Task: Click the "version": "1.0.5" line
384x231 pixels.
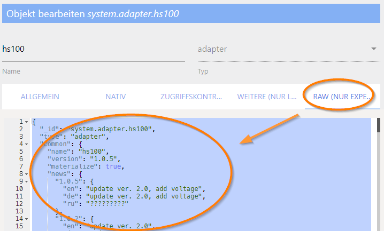Action: point(84,159)
